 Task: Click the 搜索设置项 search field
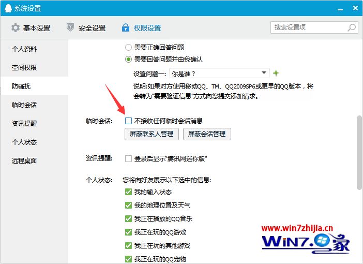tap(314, 27)
